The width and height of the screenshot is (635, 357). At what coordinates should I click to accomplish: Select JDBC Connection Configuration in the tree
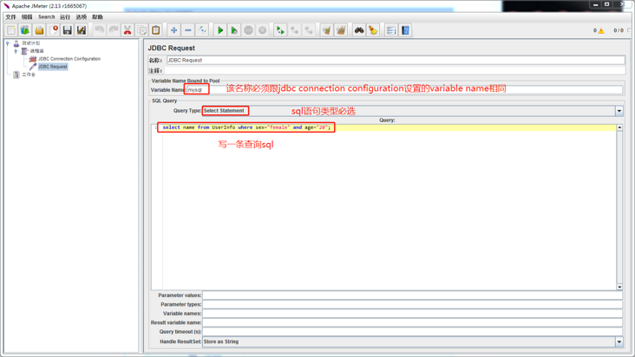pyautogui.click(x=69, y=59)
